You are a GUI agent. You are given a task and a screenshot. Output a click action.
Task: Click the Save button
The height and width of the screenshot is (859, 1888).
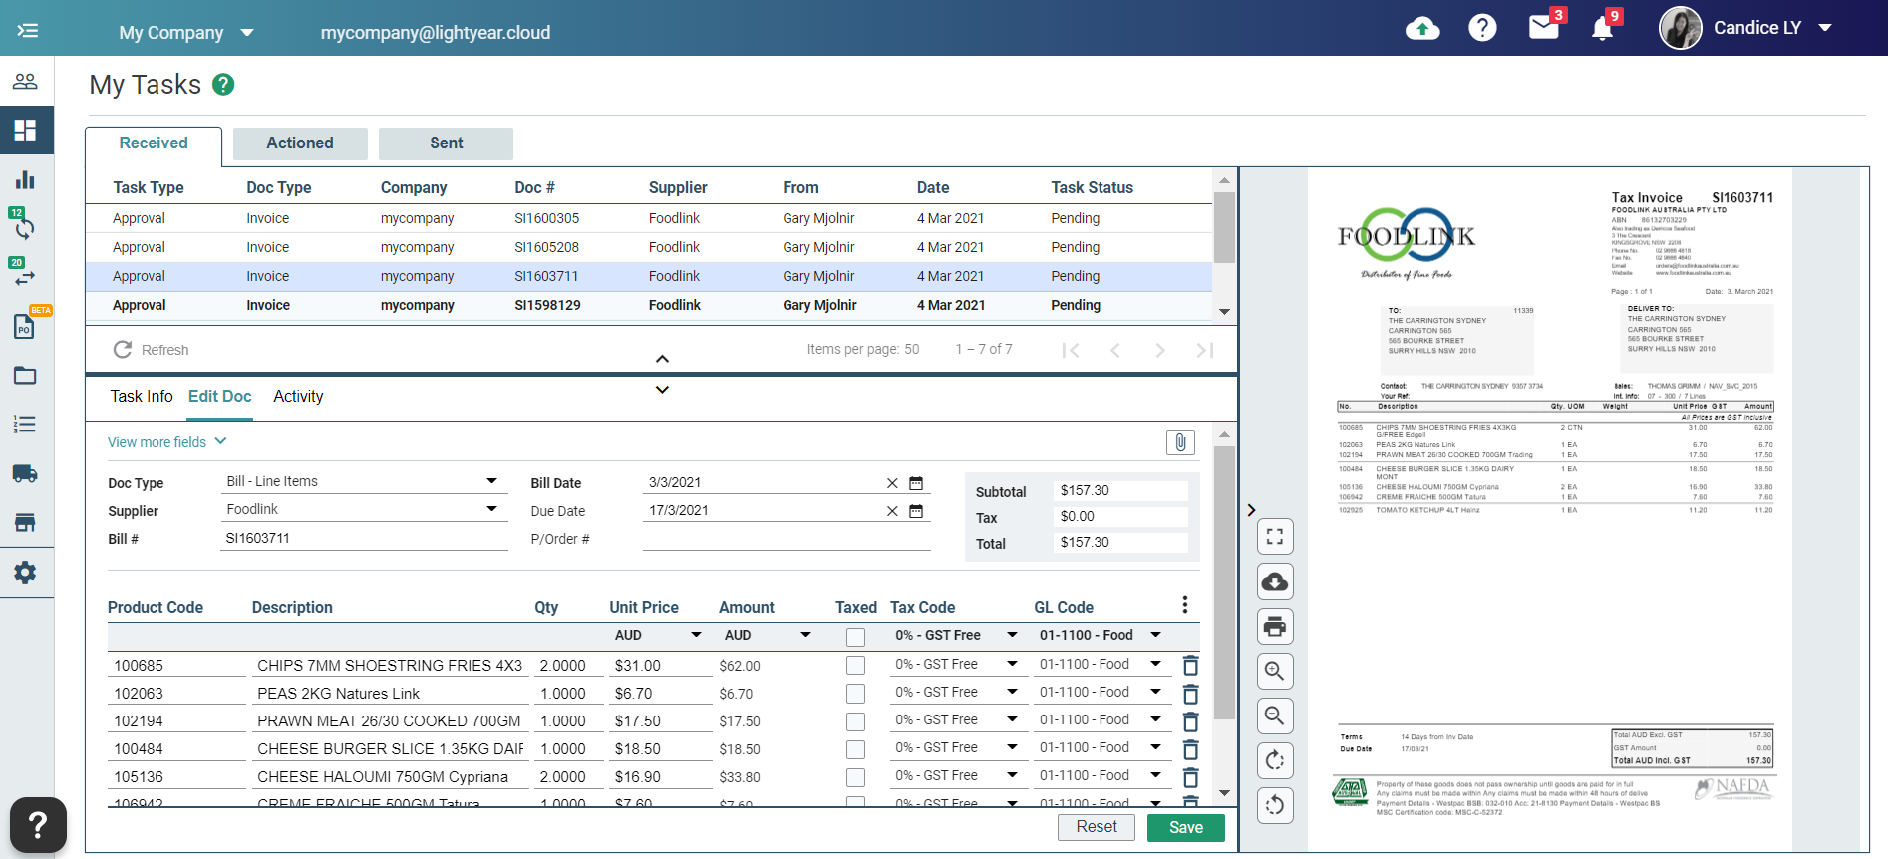pos(1185,827)
